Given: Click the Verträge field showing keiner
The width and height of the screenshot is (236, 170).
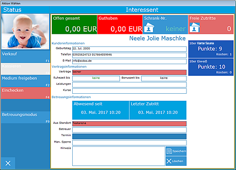Looking at the screenshot, I should pyautogui.click(x=129, y=72).
